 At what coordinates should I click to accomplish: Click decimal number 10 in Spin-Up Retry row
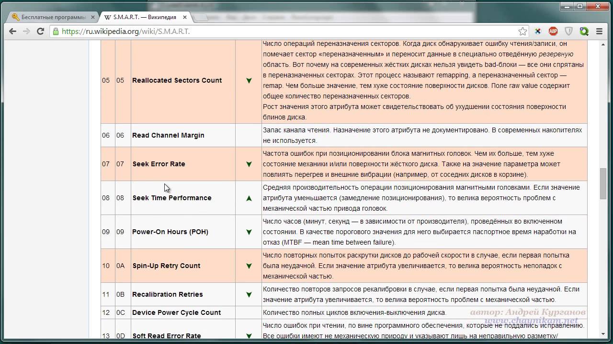[x=105, y=266]
